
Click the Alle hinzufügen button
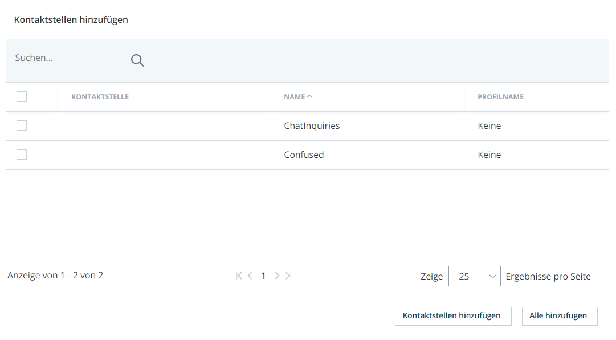click(x=560, y=316)
